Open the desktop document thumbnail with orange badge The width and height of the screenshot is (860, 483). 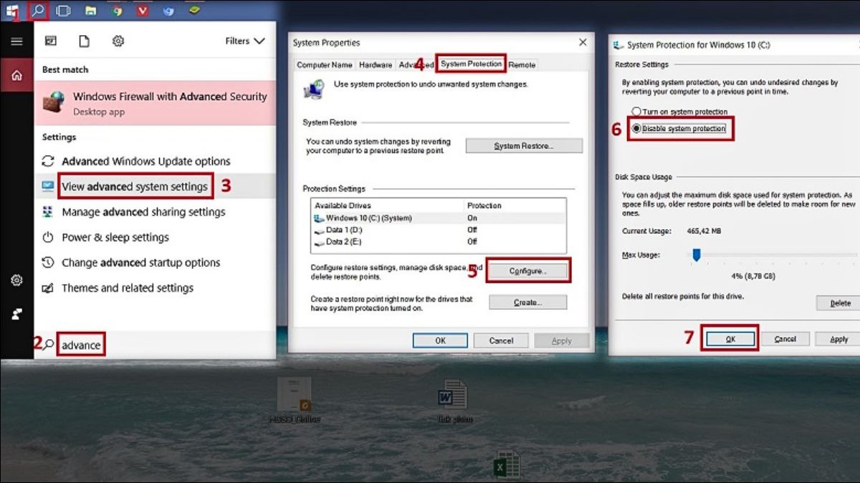click(294, 394)
